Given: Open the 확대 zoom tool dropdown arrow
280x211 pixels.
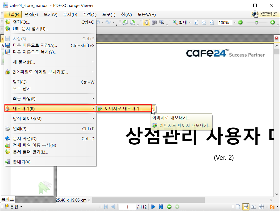Looking at the screenshot, I should [x=190, y=22].
